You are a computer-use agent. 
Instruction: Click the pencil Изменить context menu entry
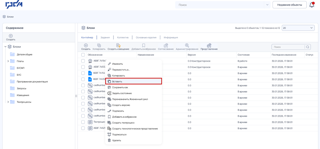(x=133, y=64)
